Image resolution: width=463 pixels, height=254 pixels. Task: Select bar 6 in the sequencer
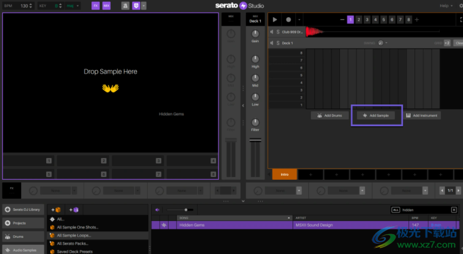coord(392,19)
